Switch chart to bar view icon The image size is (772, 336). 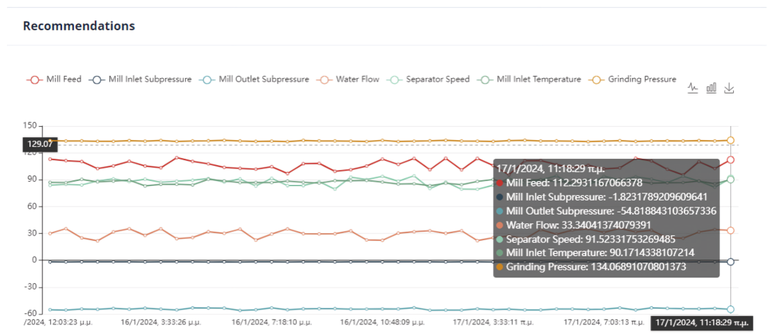[x=711, y=88]
